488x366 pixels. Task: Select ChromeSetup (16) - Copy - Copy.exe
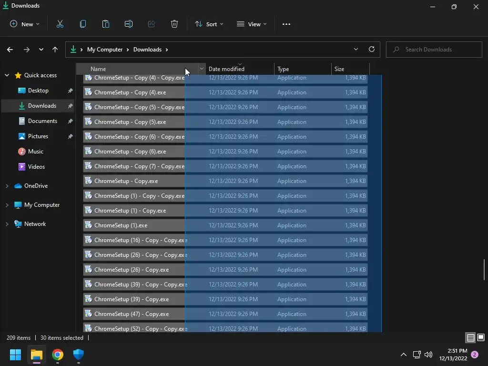(x=225, y=240)
